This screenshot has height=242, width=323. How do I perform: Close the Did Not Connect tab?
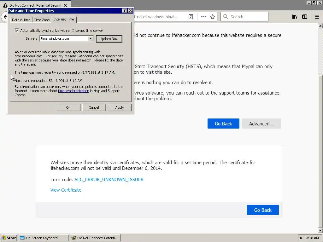[x=65, y=5]
